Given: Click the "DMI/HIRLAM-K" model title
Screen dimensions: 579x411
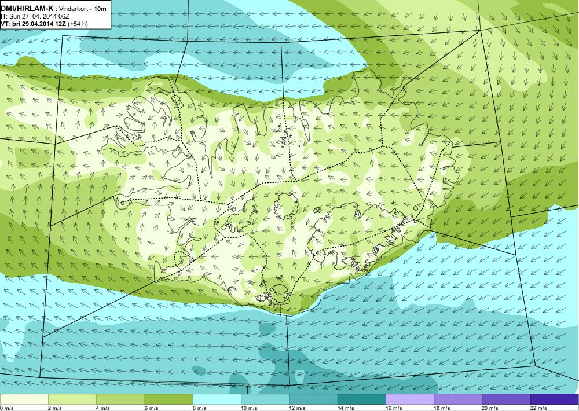Looking at the screenshot, I should point(27,9).
